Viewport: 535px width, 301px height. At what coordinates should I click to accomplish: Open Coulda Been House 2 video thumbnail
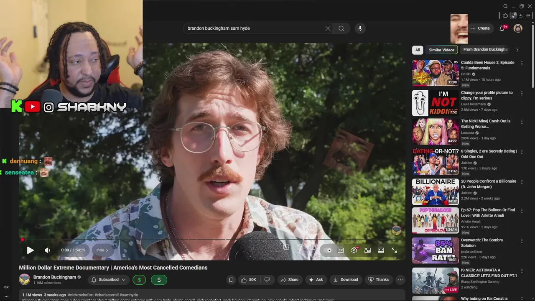point(435,73)
